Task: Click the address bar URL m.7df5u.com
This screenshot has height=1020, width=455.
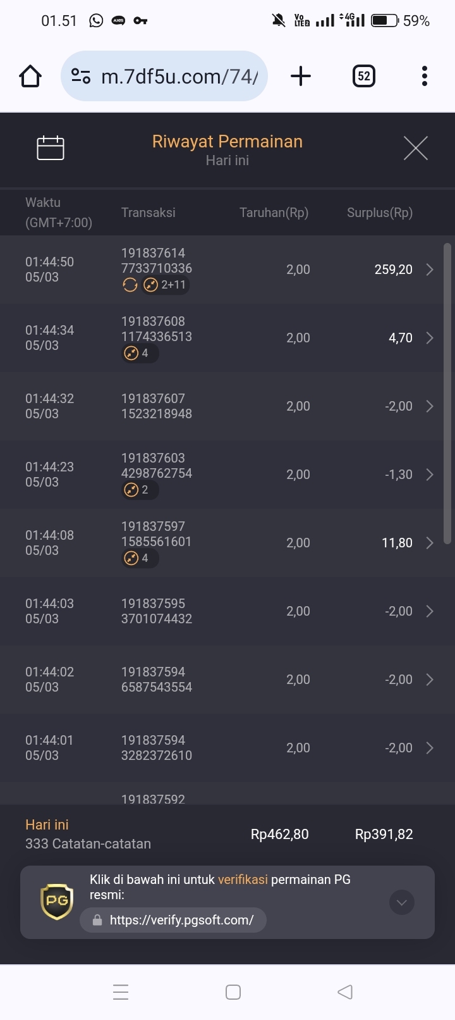Action: click(179, 77)
